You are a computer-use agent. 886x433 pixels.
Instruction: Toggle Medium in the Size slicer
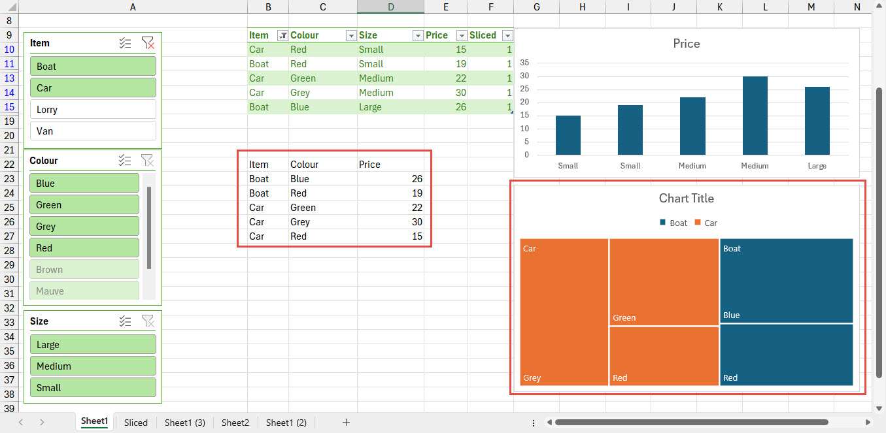[92, 366]
